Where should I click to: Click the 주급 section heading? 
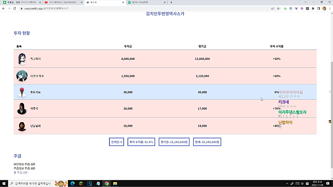[17, 156]
